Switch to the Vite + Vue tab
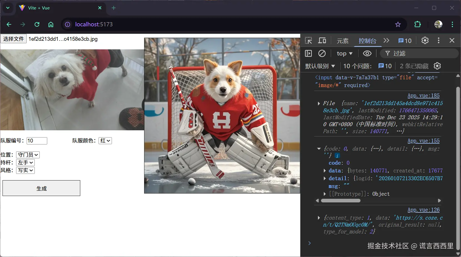Image resolution: width=461 pixels, height=257 pixels. [61, 8]
